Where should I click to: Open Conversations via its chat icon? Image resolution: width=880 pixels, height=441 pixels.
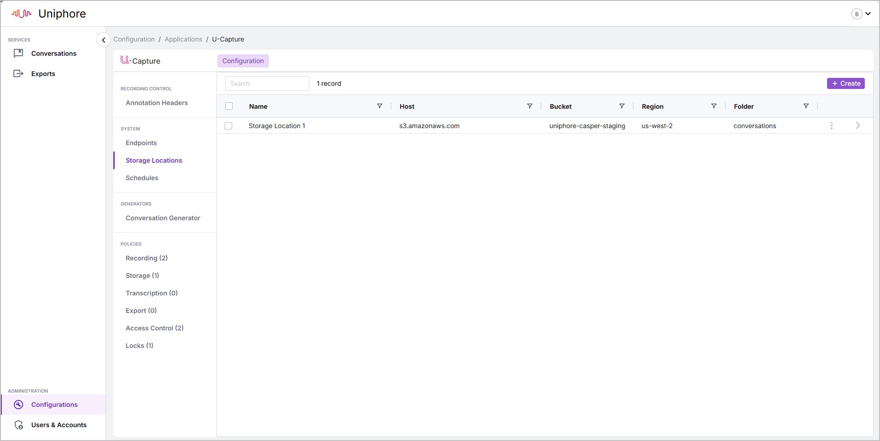point(18,53)
